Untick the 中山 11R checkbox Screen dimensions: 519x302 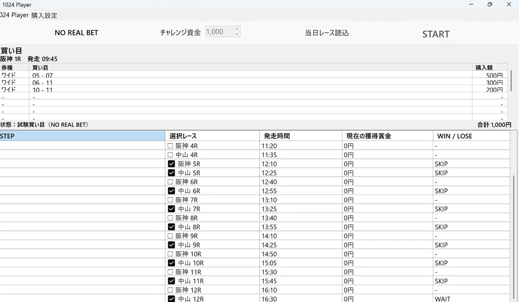pos(171,281)
